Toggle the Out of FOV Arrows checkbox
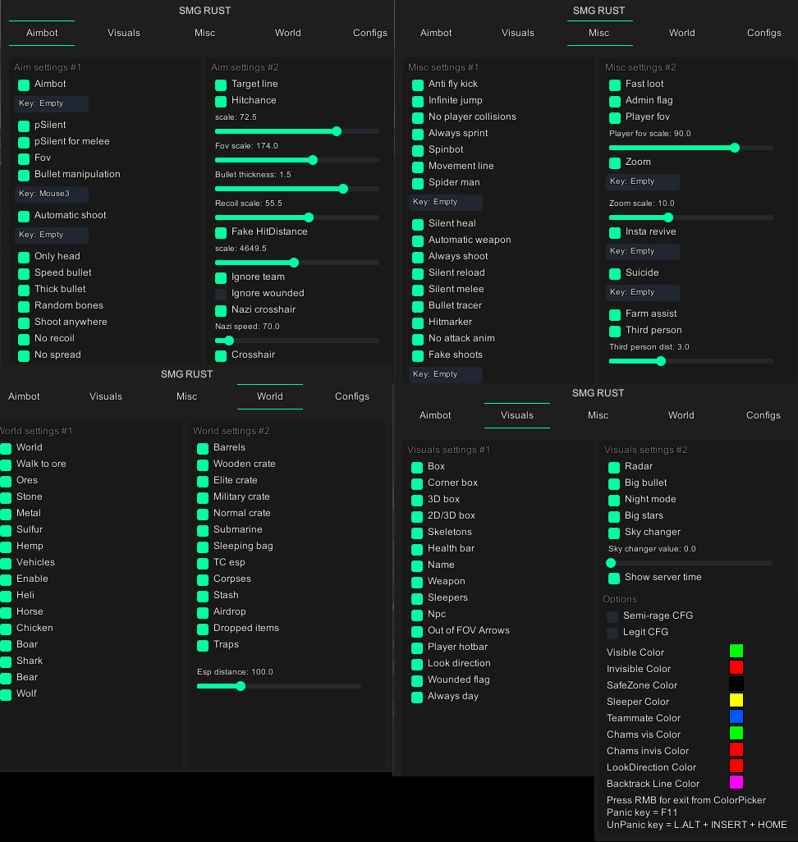Image resolution: width=798 pixels, height=842 pixels. point(417,632)
